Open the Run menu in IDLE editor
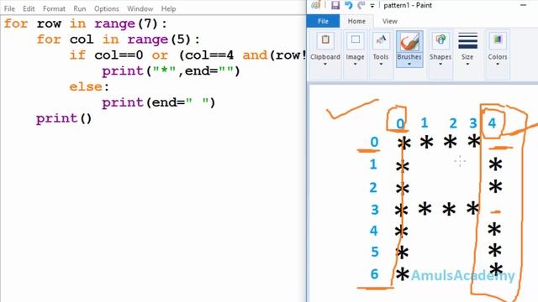Image resolution: width=538 pixels, height=302 pixels. click(x=80, y=8)
